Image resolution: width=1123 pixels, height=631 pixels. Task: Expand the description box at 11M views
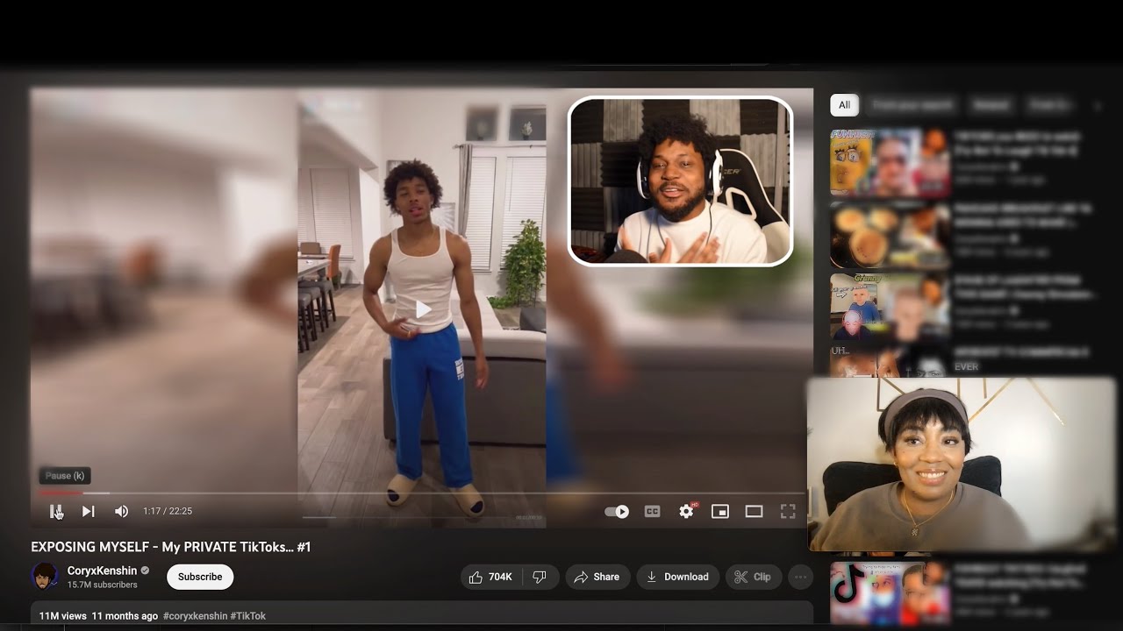point(422,615)
